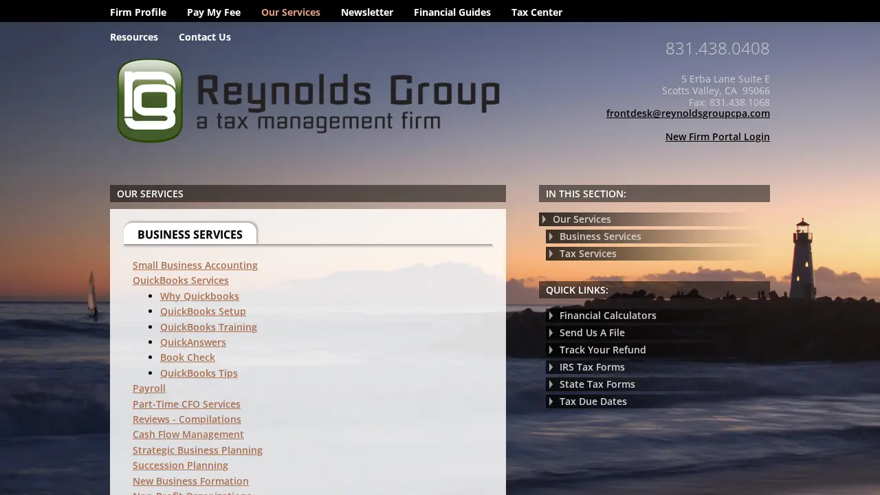Click the address line "5 Erba Lane Suite E"
This screenshot has height=495, width=880.
click(x=725, y=79)
